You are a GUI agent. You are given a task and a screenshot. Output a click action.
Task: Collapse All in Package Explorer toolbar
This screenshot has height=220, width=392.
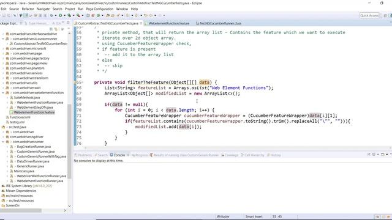click(x=51, y=29)
